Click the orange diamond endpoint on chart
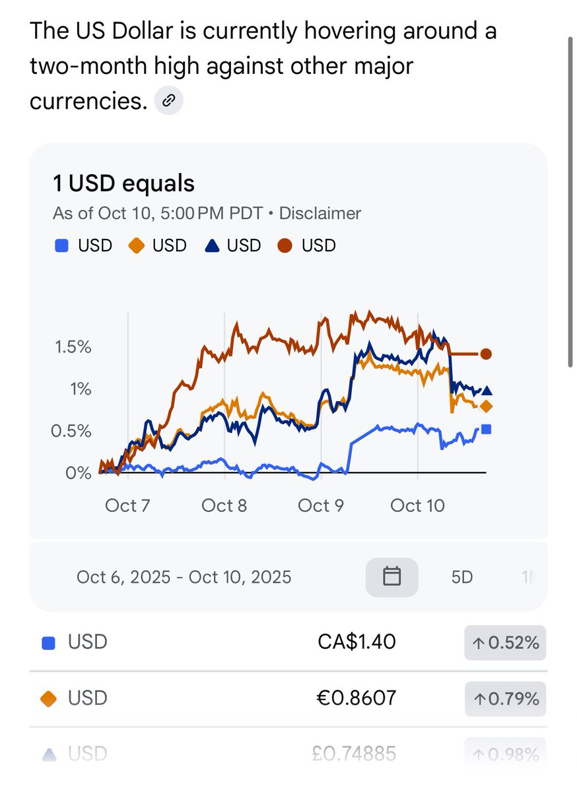This screenshot has width=577, height=792. coord(487,407)
